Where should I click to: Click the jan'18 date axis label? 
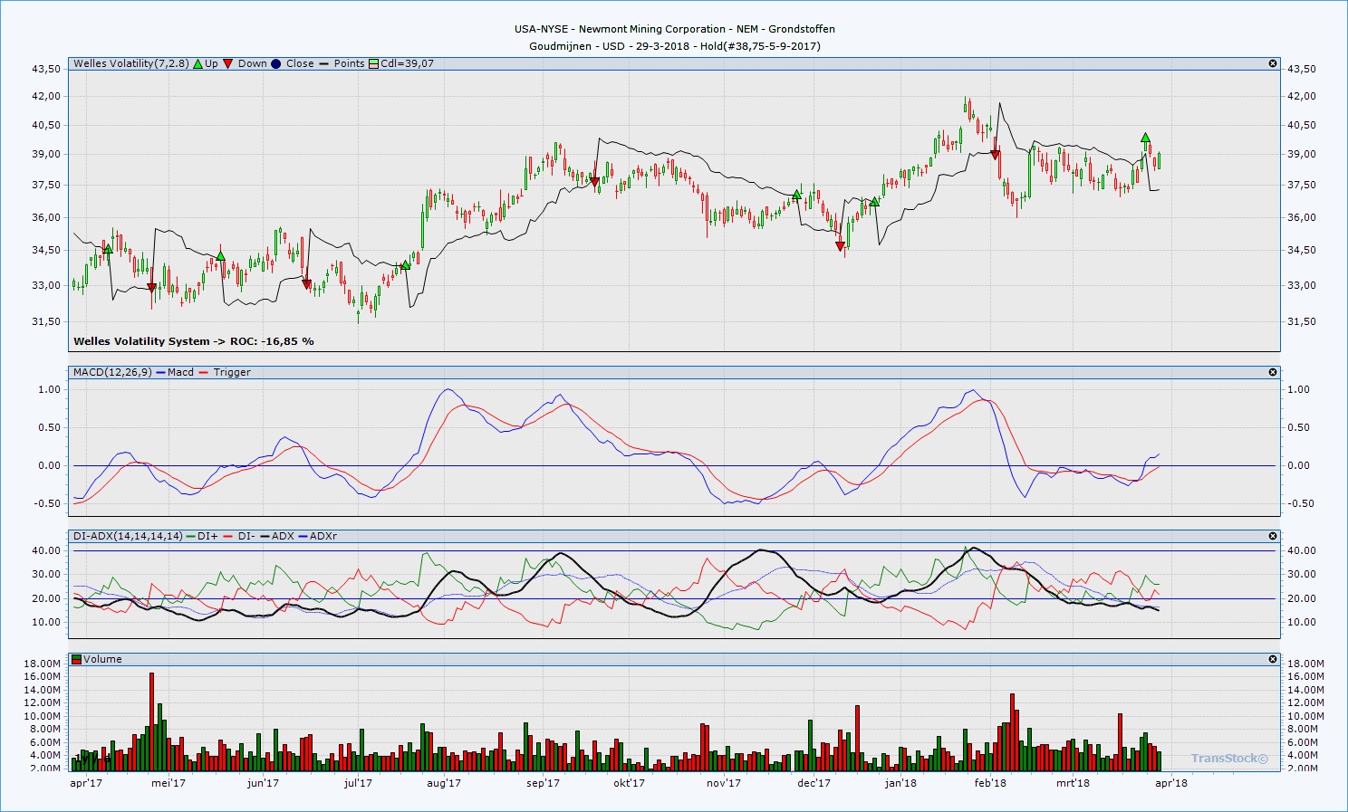(x=900, y=783)
